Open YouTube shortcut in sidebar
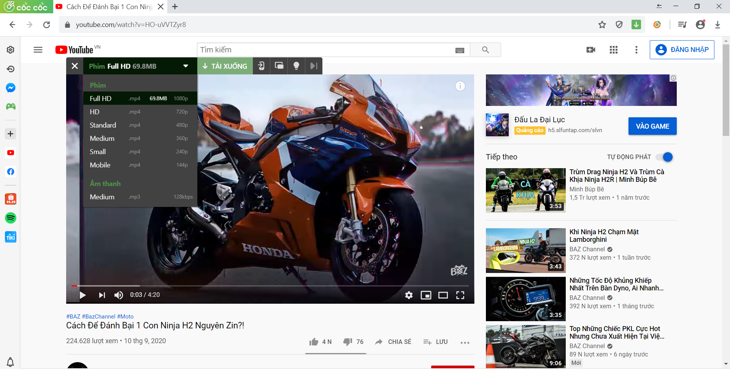Image resolution: width=730 pixels, height=369 pixels. click(11, 153)
